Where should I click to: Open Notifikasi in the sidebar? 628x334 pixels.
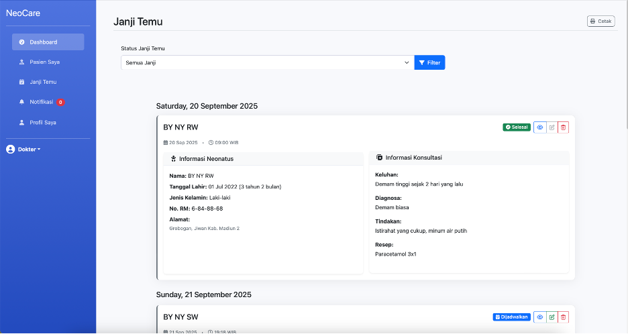(41, 102)
